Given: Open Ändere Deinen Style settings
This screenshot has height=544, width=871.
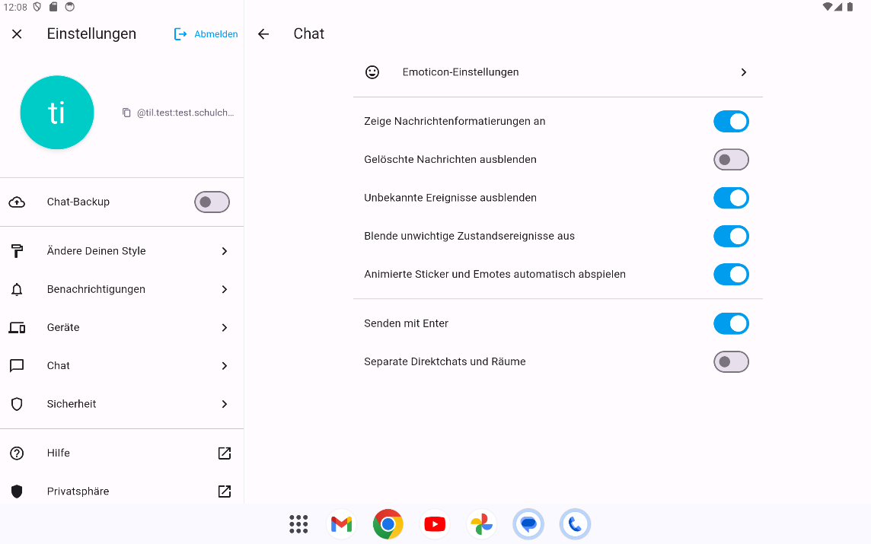Looking at the screenshot, I should coord(122,251).
